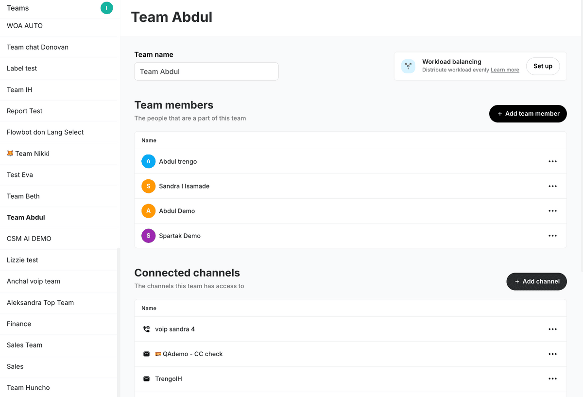Click the Workload balancing icon

click(x=408, y=66)
